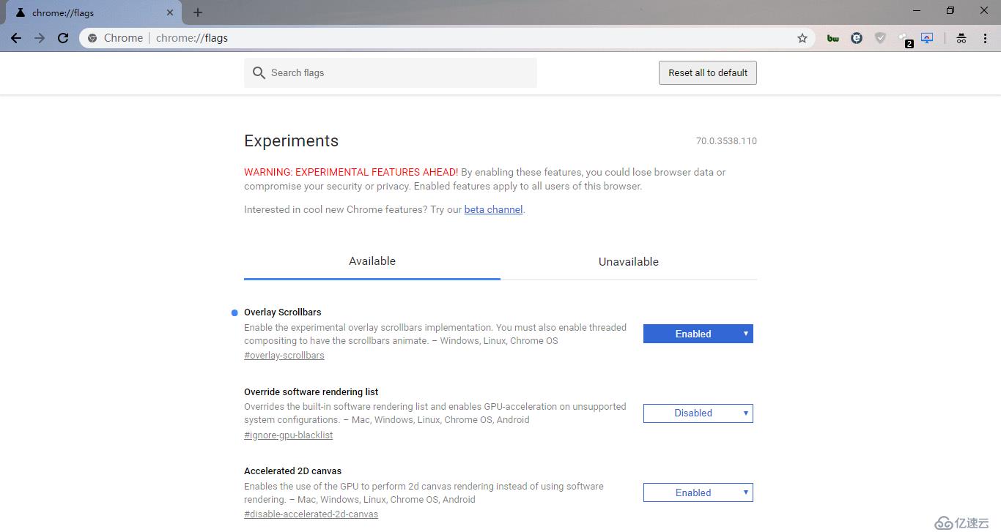The width and height of the screenshot is (1001, 532).
Task: Click Reset all to default button
Action: point(708,72)
